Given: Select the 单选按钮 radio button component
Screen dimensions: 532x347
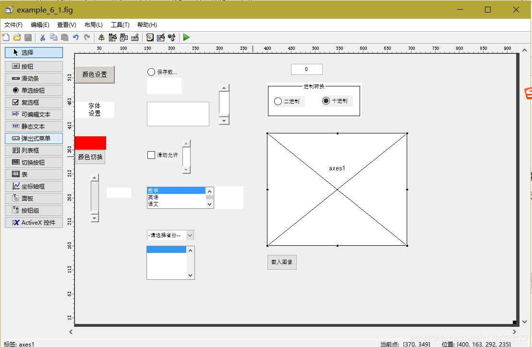Looking at the screenshot, I should 34,90.
